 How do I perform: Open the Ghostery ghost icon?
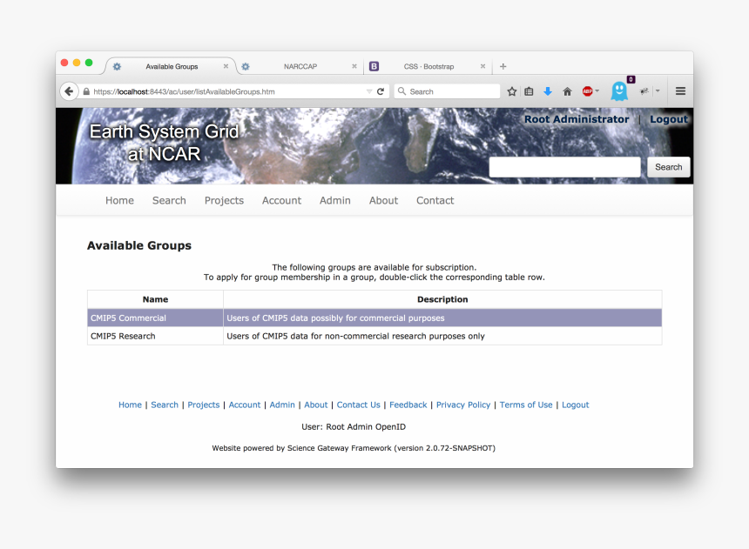click(x=619, y=90)
